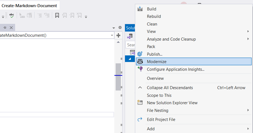Screen dimensions: 253x133
Task: Click Analyze and Code Cleanup submenu arrow
Action: click(x=248, y=39)
